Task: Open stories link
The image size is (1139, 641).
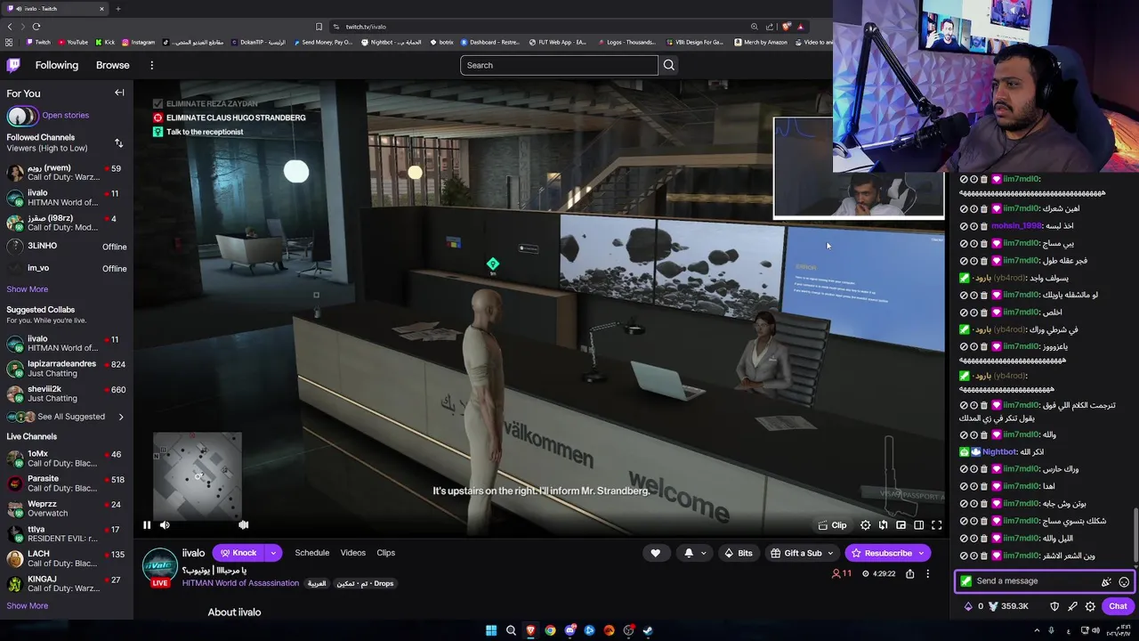Action: pos(65,115)
